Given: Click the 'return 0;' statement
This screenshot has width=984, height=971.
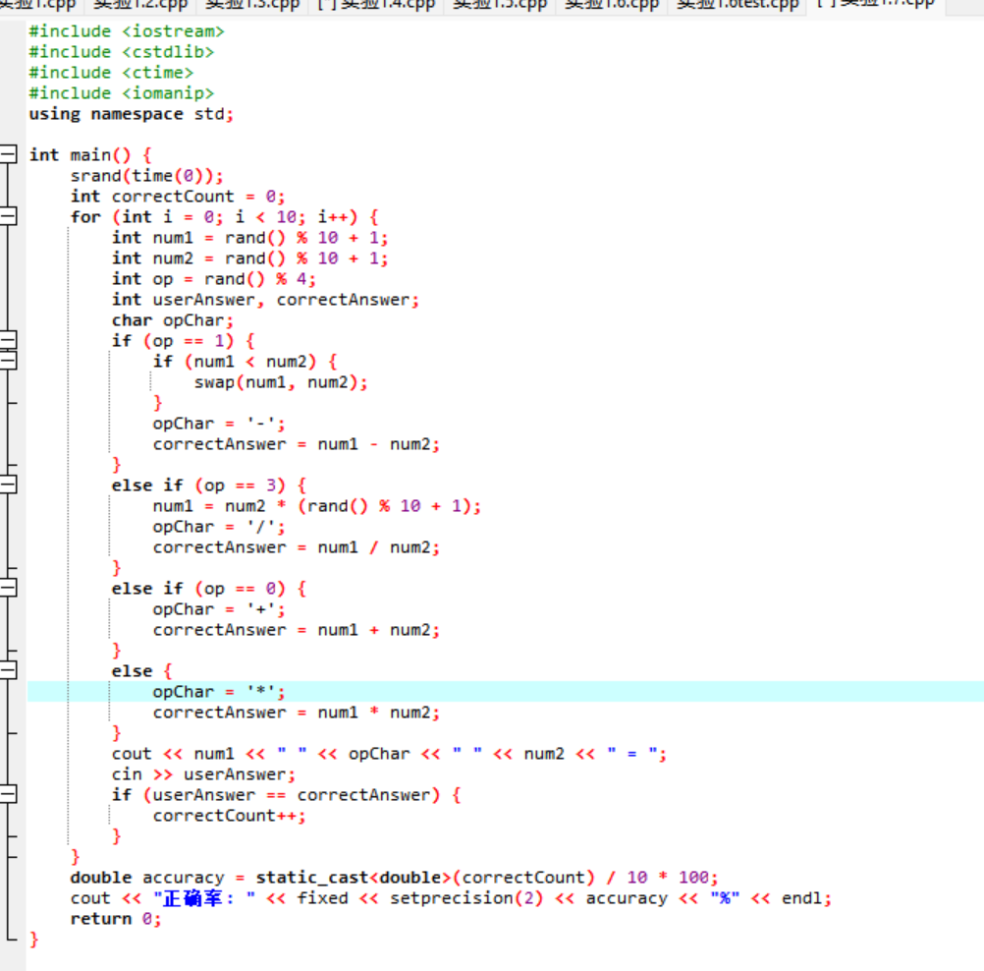Looking at the screenshot, I should tap(116, 919).
